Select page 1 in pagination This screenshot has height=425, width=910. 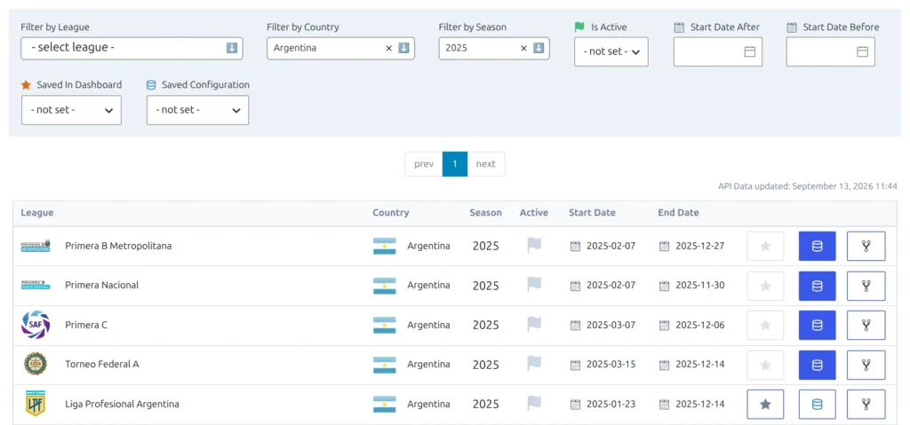455,164
